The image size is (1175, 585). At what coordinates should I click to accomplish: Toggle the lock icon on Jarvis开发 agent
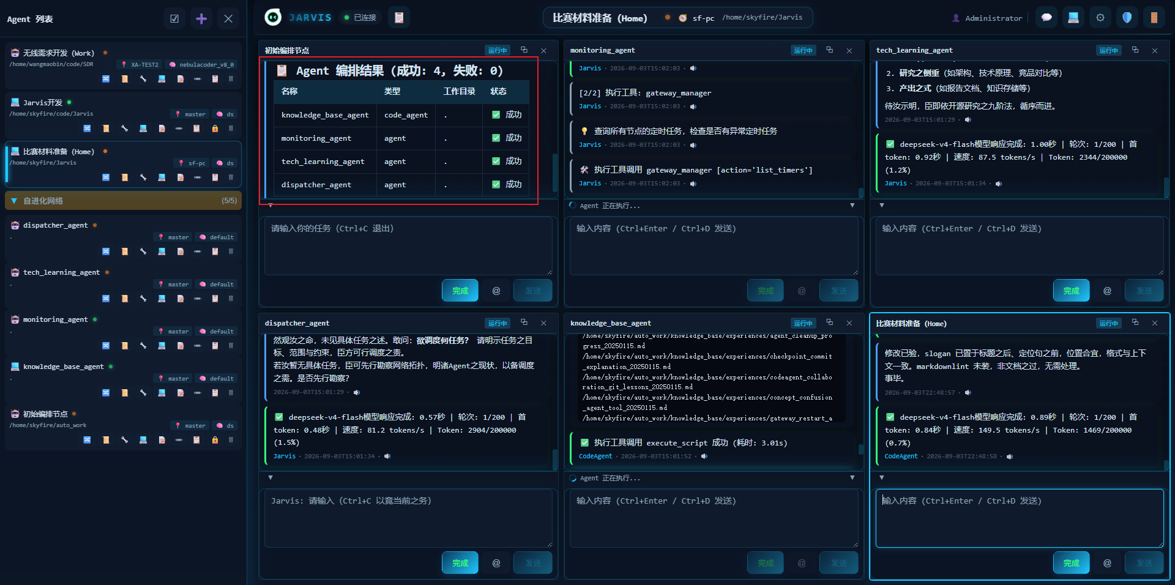click(x=215, y=129)
